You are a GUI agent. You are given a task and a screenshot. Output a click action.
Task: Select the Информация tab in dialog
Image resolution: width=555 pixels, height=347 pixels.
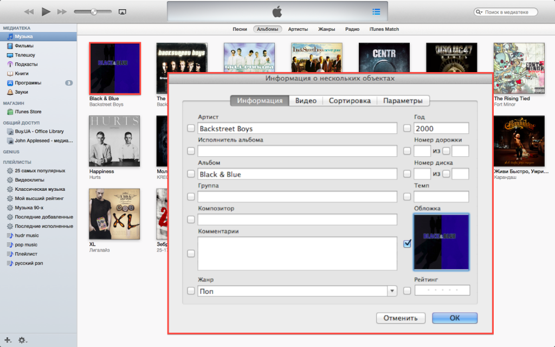point(260,100)
